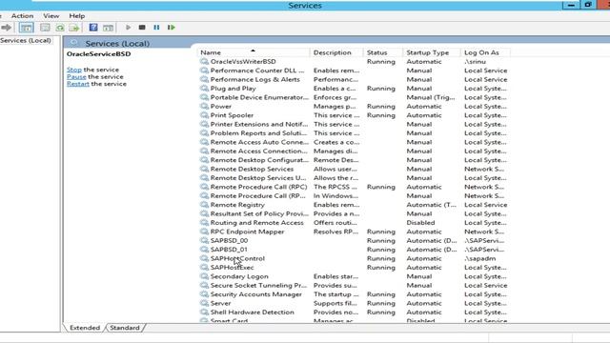This screenshot has width=610, height=343.
Task: Sort by the Name column header
Action: pyautogui.click(x=253, y=52)
